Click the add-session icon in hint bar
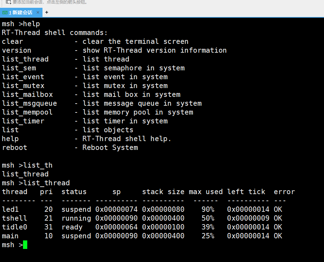Image resolution: width=324 pixels, height=262 pixels. pyautogui.click(x=8, y=2)
